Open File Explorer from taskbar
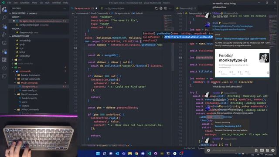 tap(130, 154)
